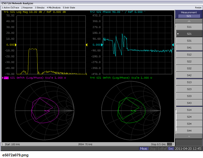Click the magenta Smith chart trace plot
This screenshot has width=203, height=158.
pos(44,111)
